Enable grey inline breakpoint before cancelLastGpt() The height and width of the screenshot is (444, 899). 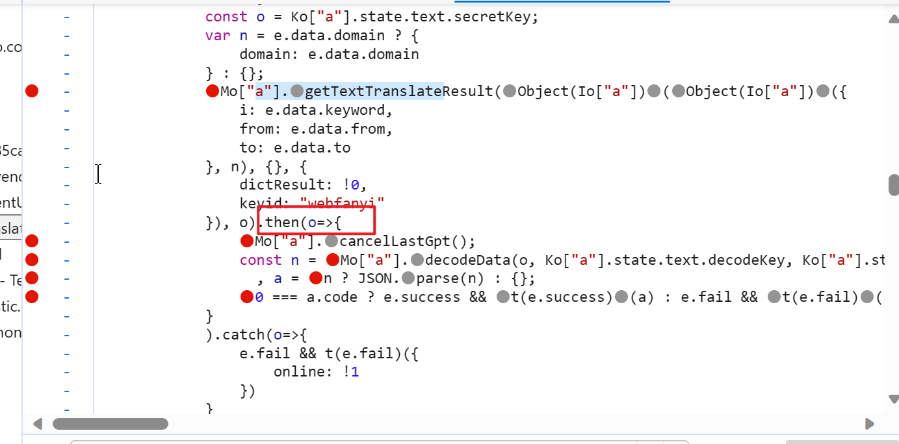click(331, 241)
